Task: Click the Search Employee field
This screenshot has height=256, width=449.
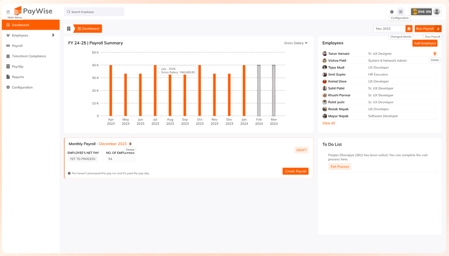Action: point(94,12)
